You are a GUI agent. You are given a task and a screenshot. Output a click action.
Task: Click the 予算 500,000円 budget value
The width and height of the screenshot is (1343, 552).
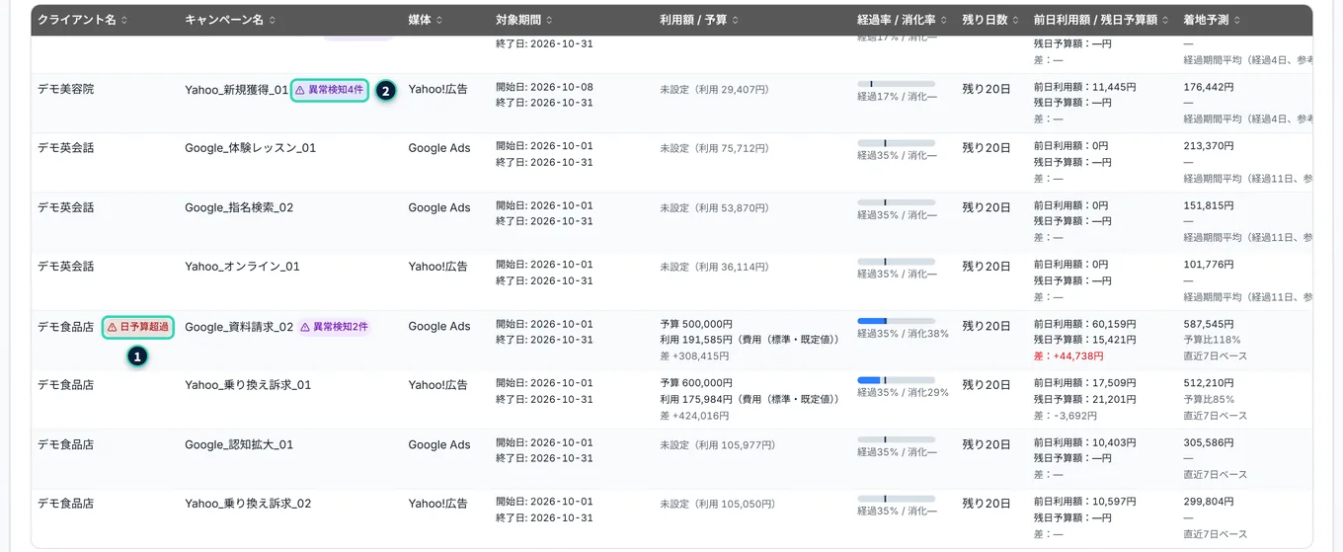[696, 324]
